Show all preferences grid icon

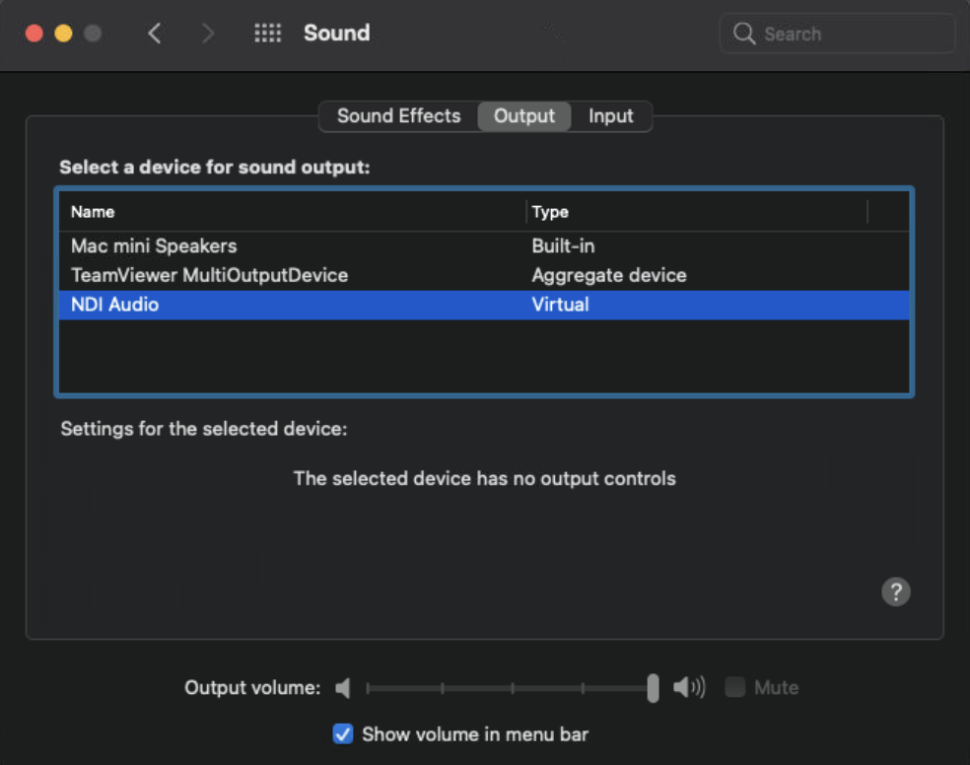pyautogui.click(x=267, y=34)
